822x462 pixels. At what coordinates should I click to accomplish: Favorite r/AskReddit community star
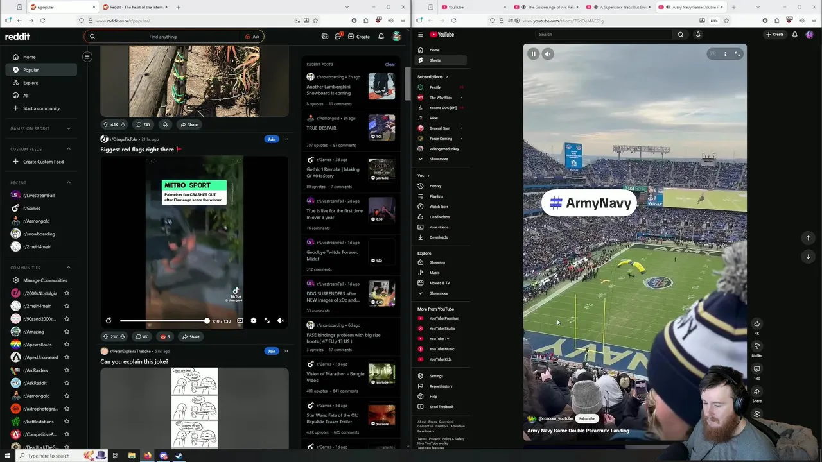click(x=66, y=383)
